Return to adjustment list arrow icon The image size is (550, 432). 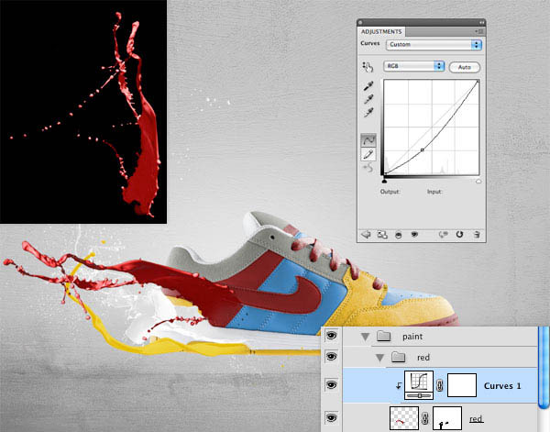pyautogui.click(x=366, y=235)
